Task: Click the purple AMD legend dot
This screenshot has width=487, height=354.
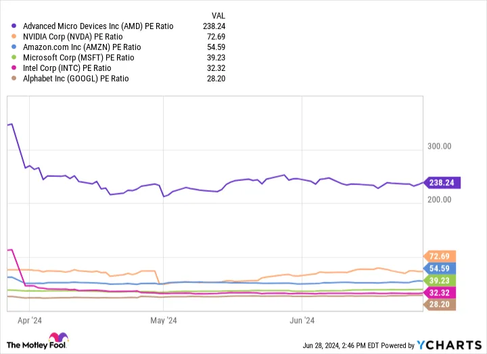Action: [x=15, y=26]
